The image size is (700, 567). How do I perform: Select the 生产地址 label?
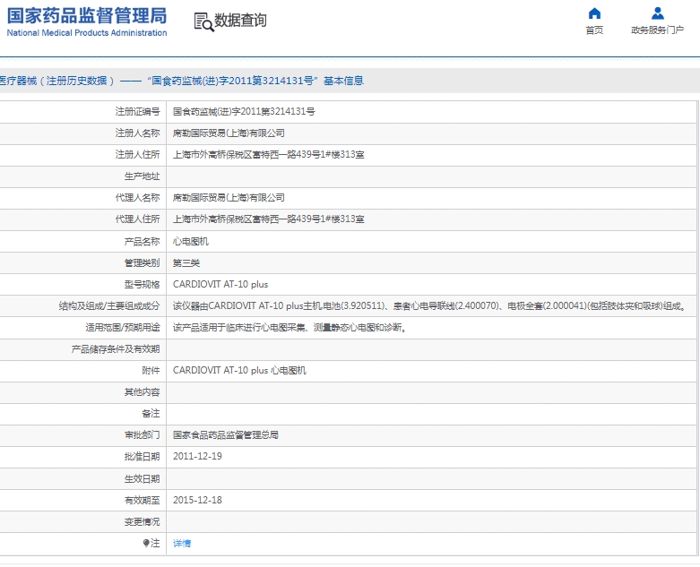[142, 176]
